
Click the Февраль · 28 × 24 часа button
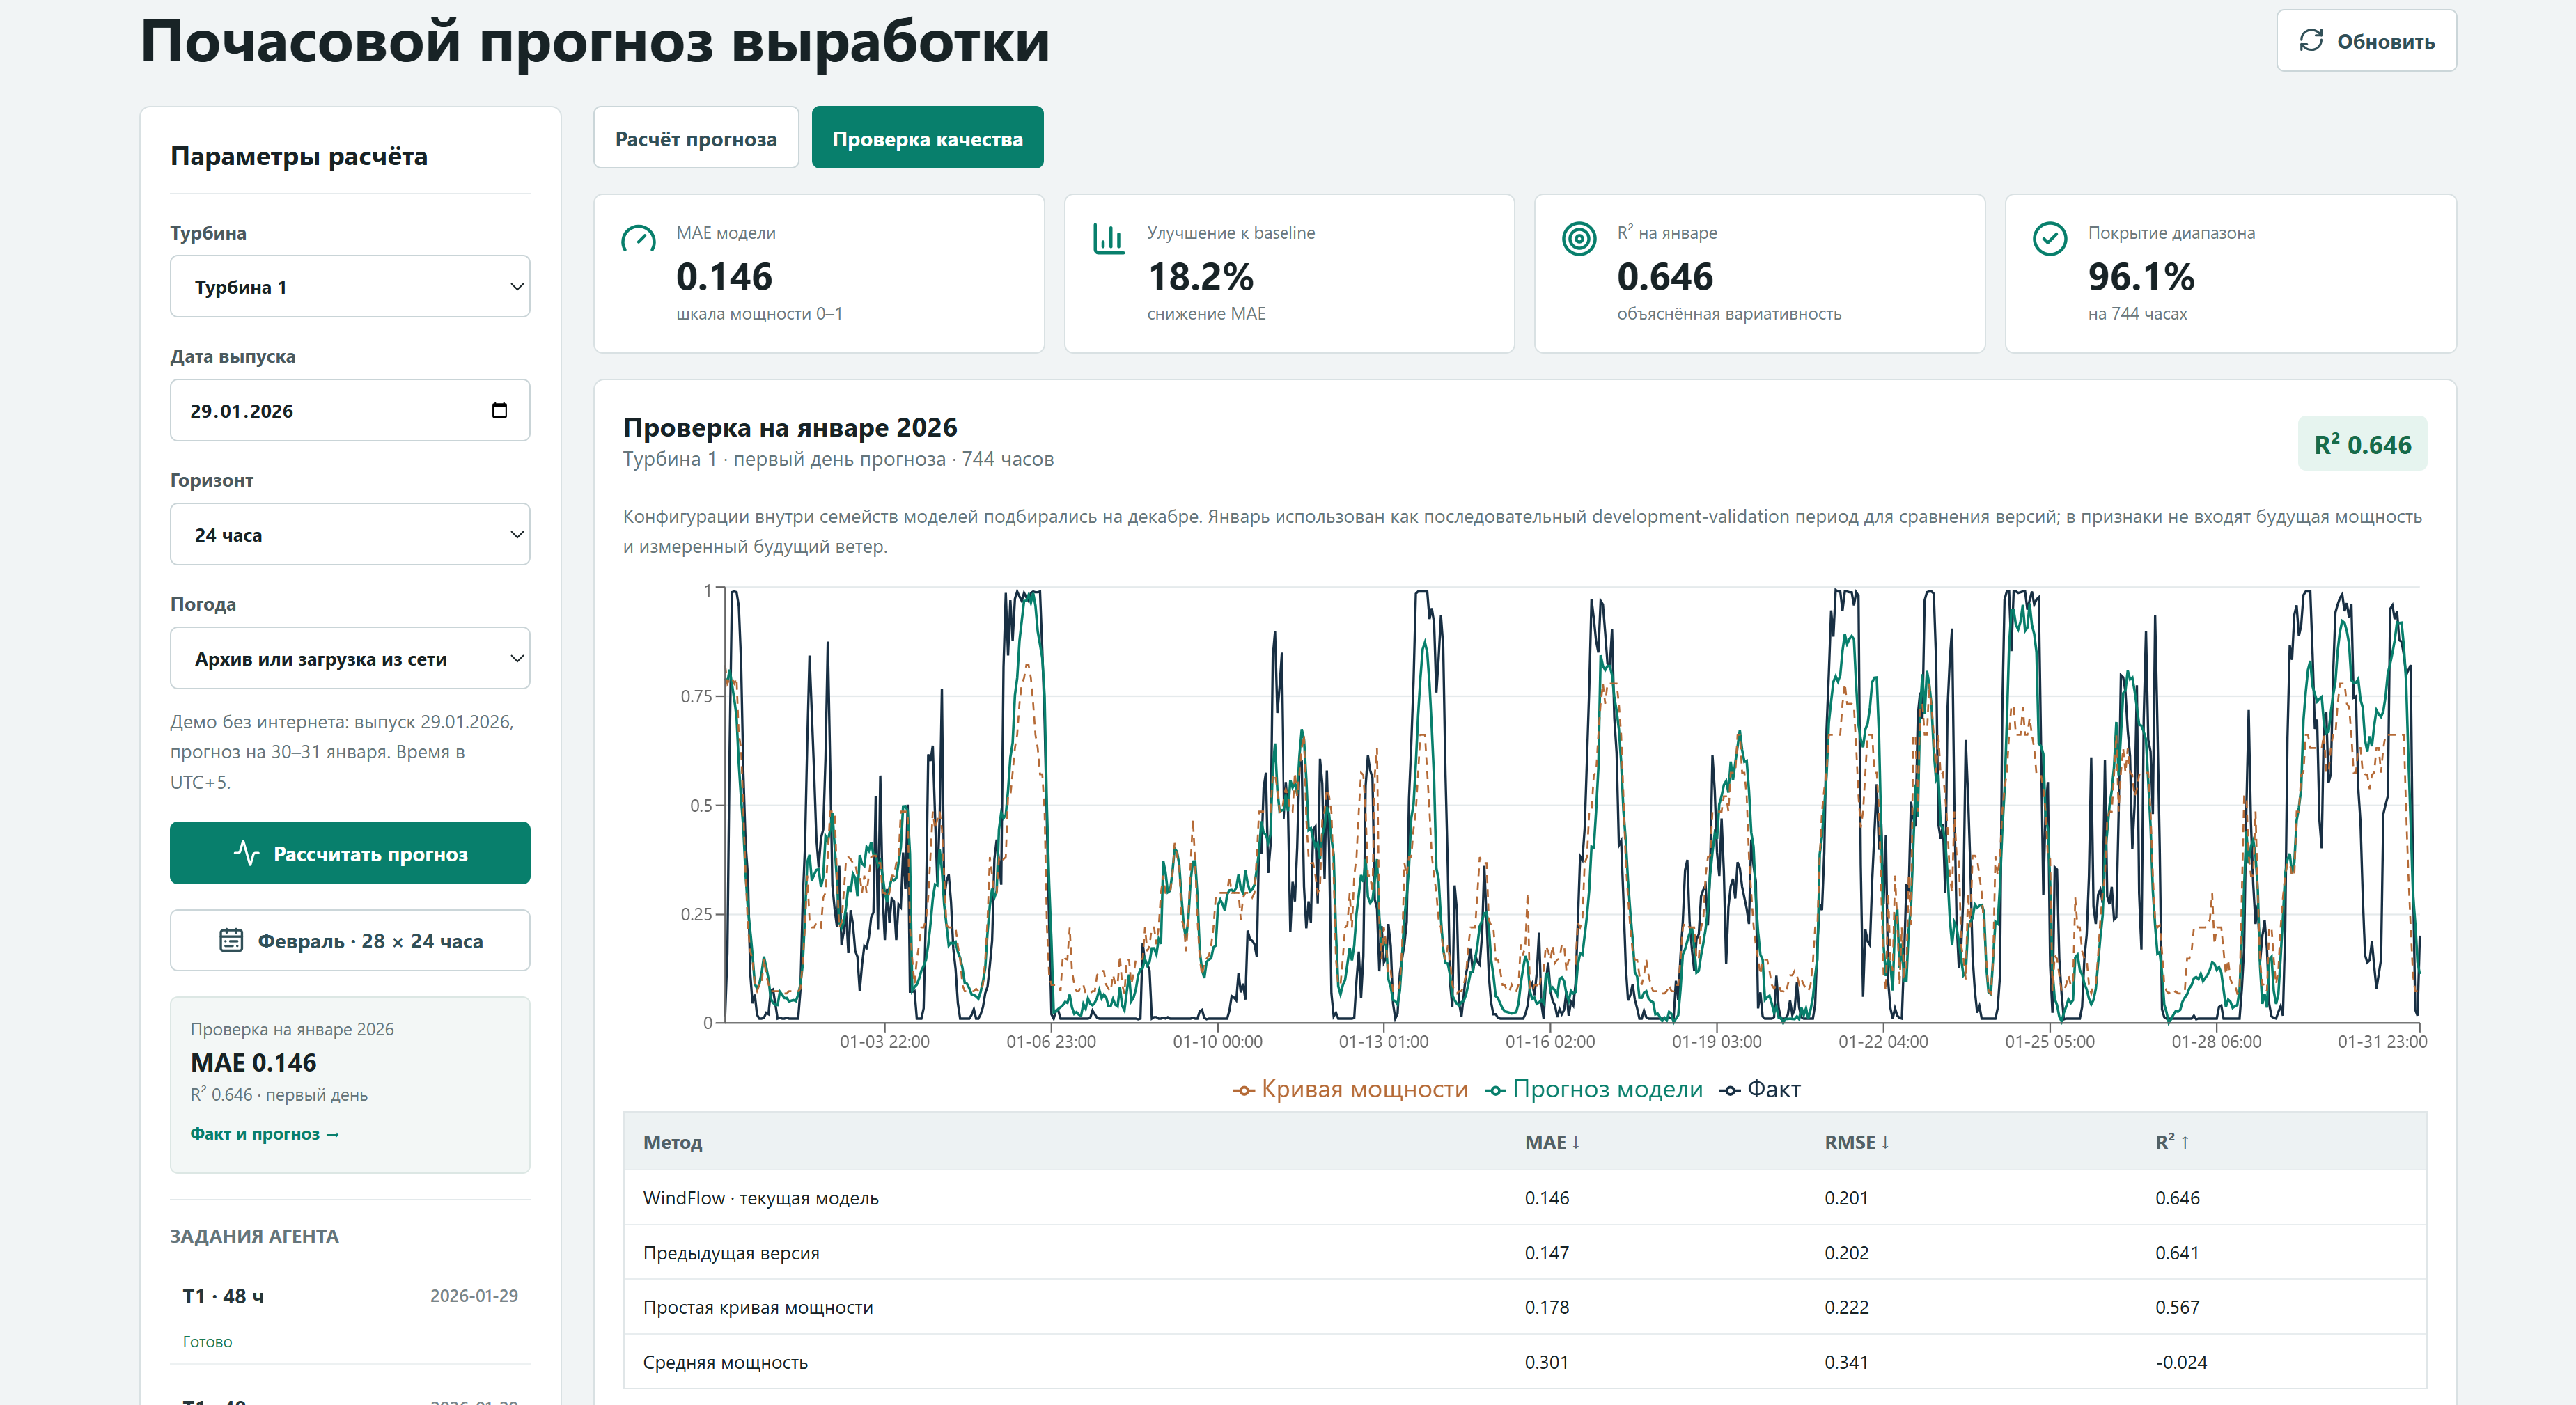(x=350, y=940)
